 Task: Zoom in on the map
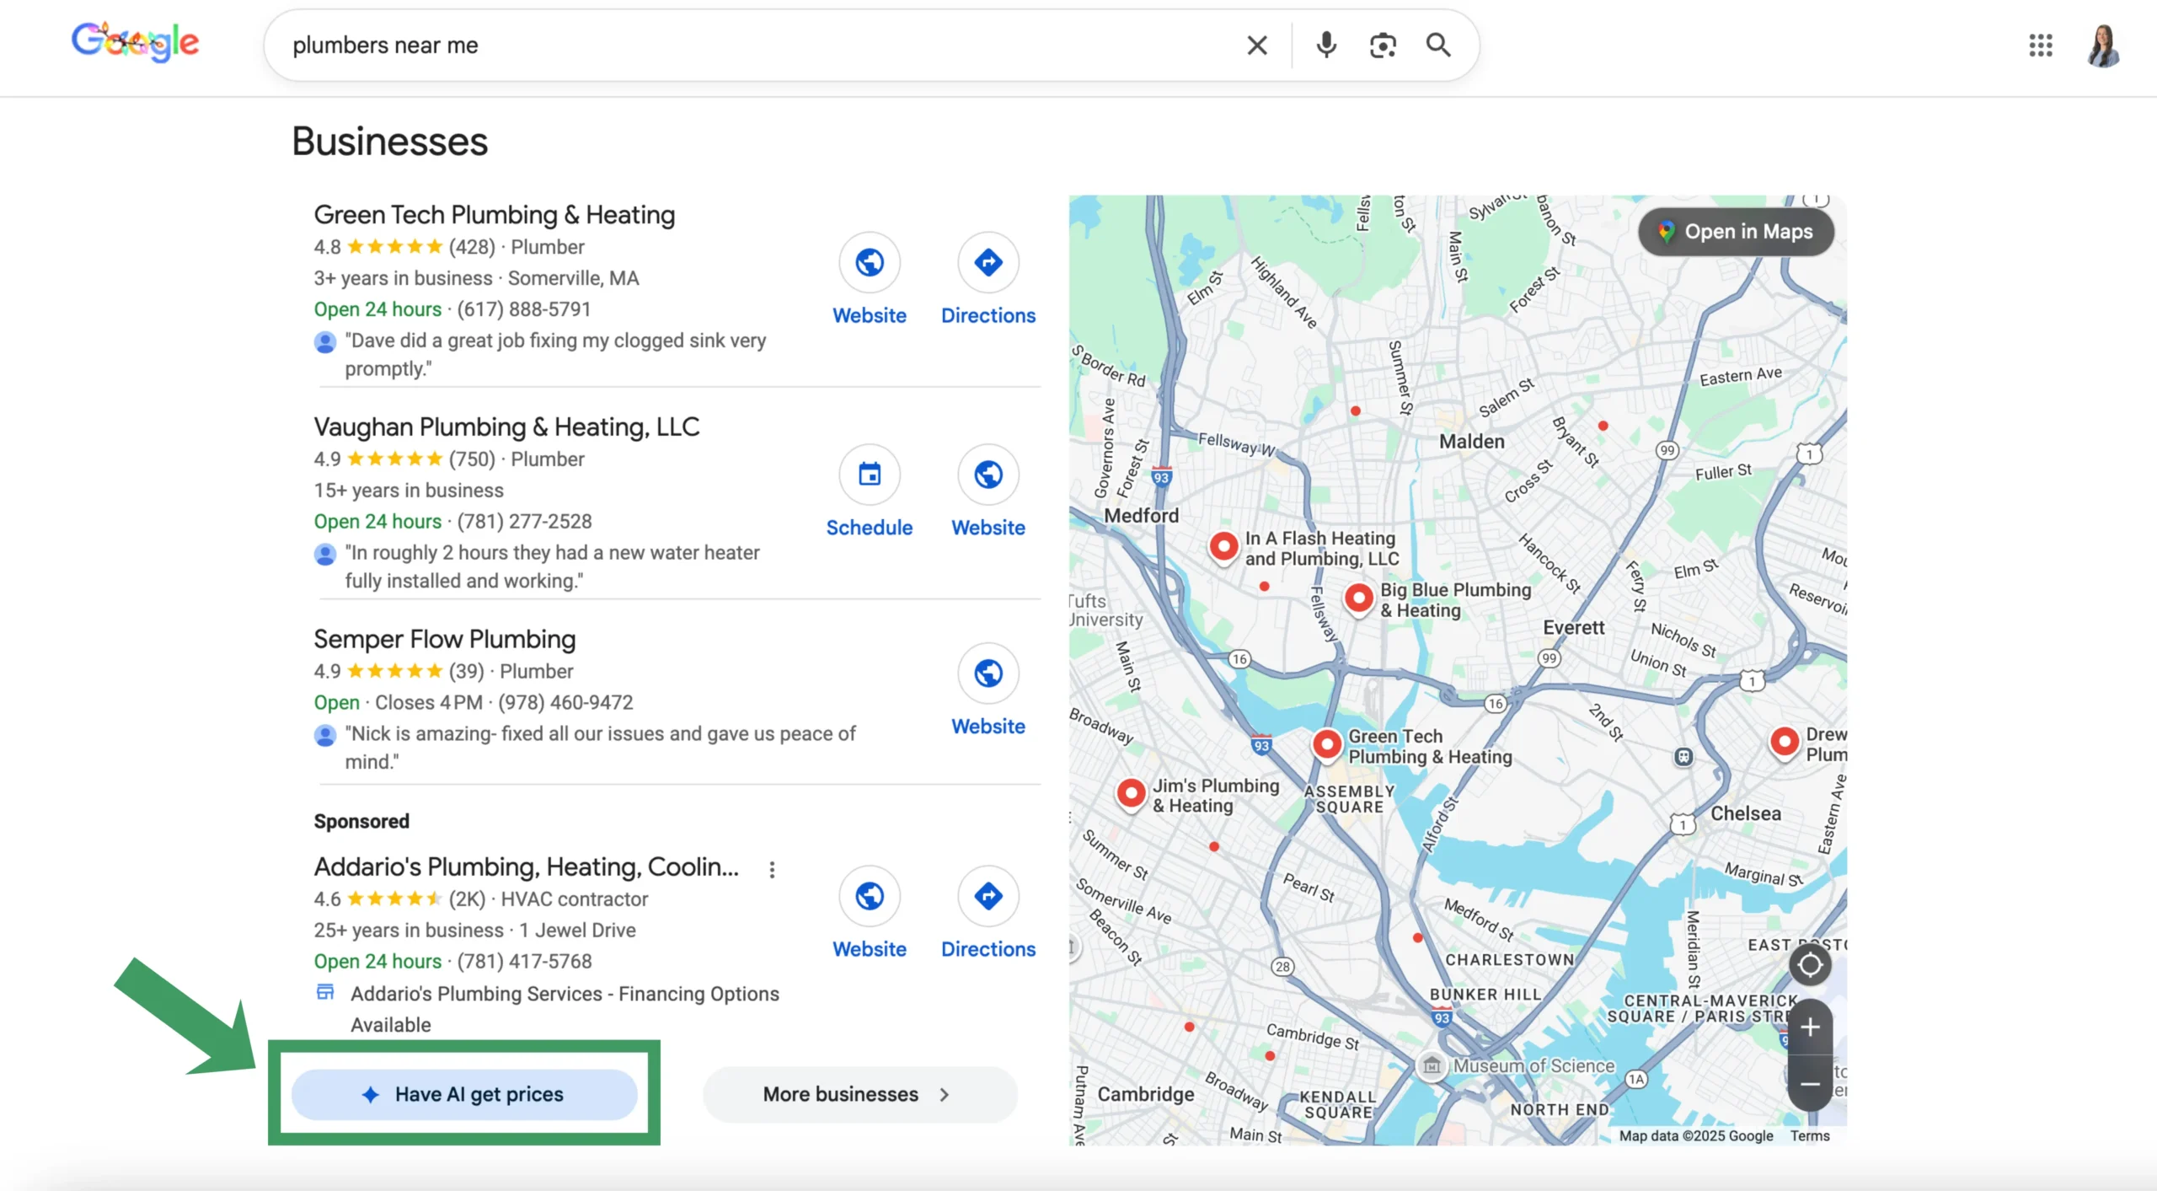(x=1812, y=1027)
